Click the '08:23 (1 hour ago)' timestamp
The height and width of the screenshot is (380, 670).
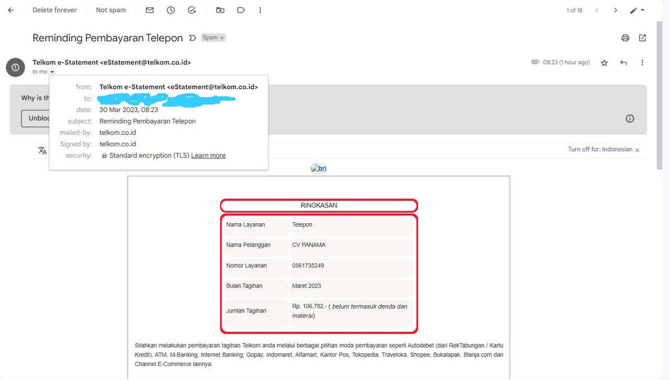(x=566, y=62)
